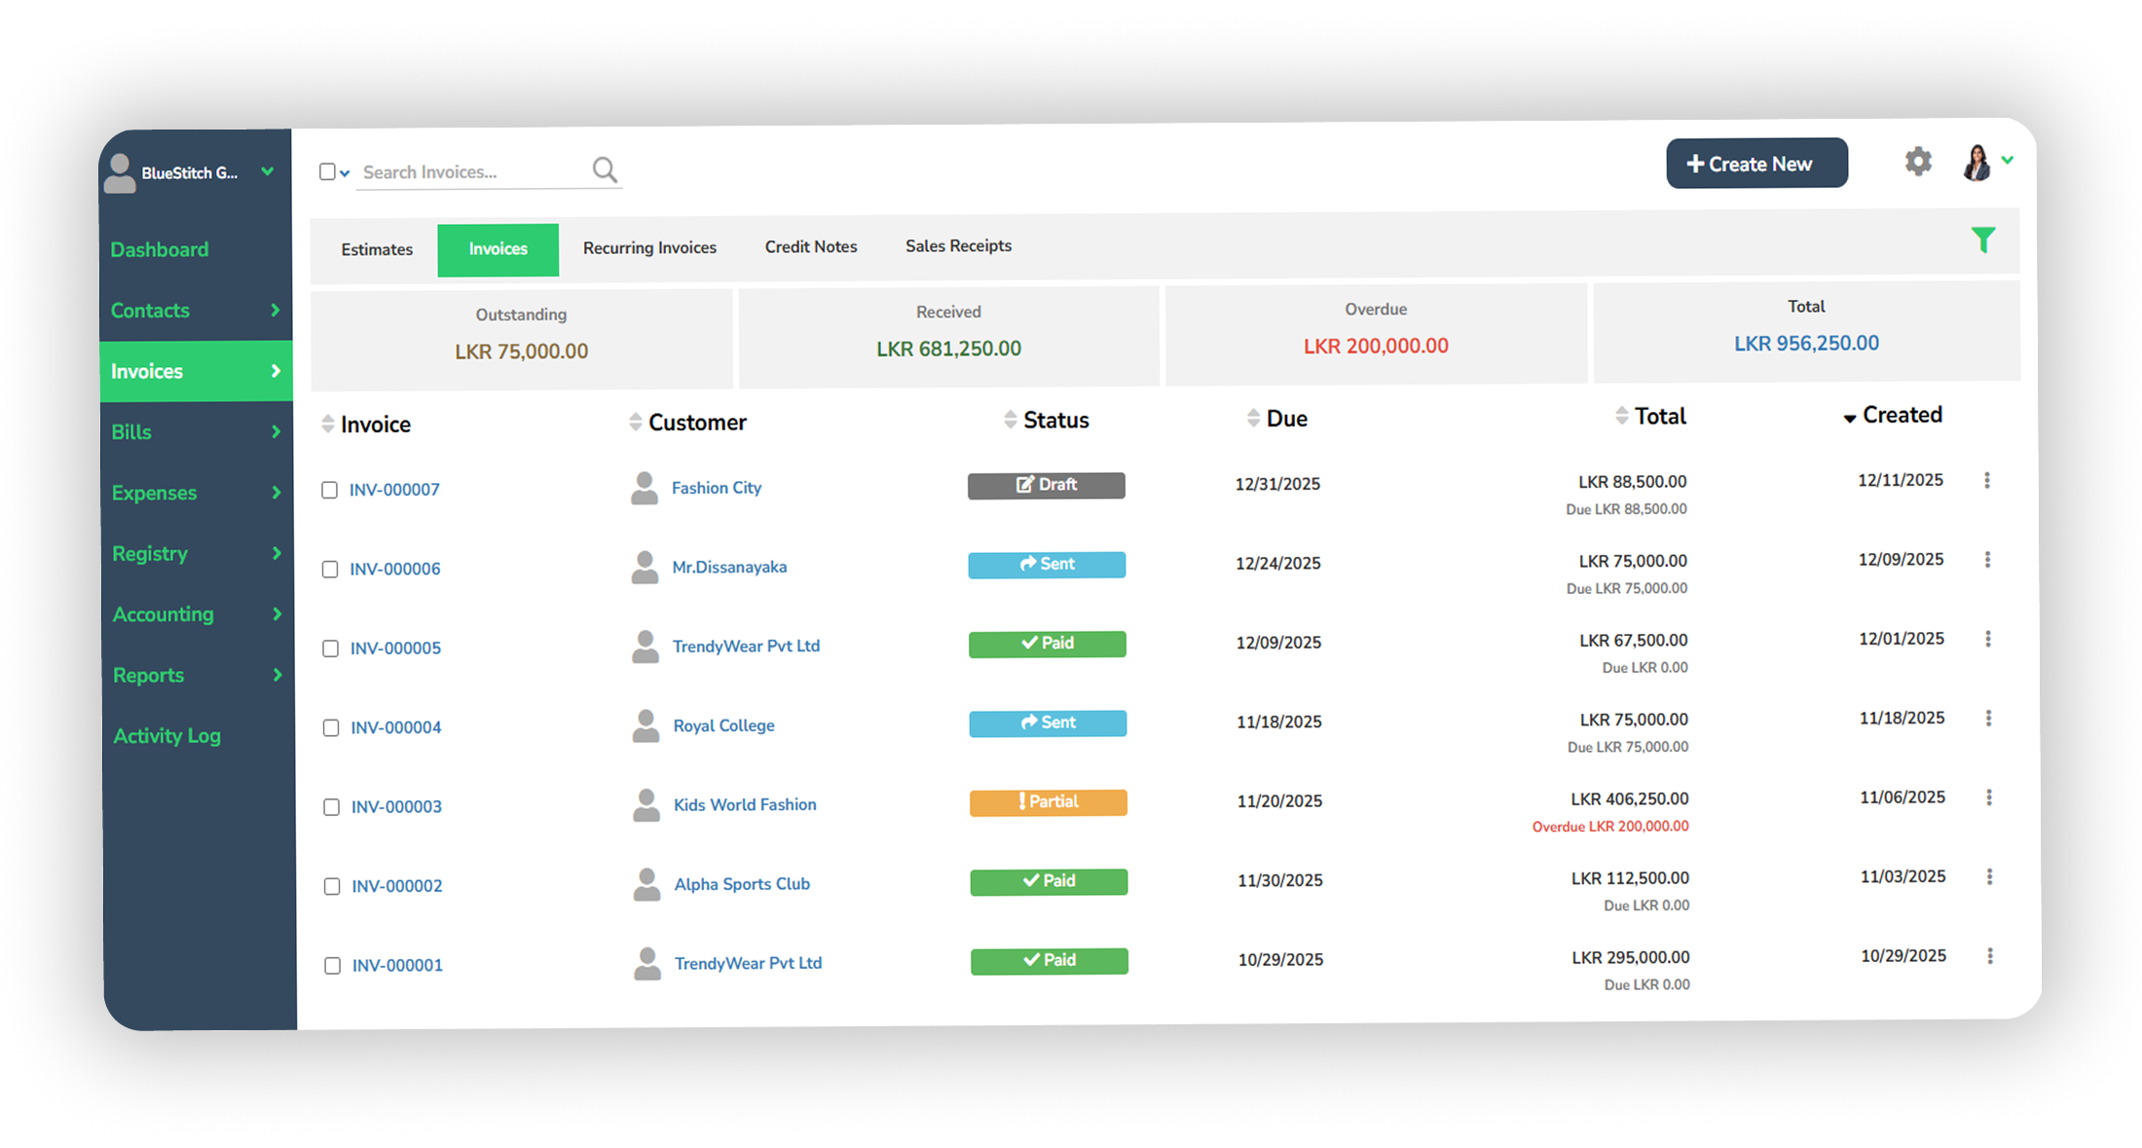Open invoice INV-000004 link
This screenshot has width=2142, height=1148.
coord(395,726)
